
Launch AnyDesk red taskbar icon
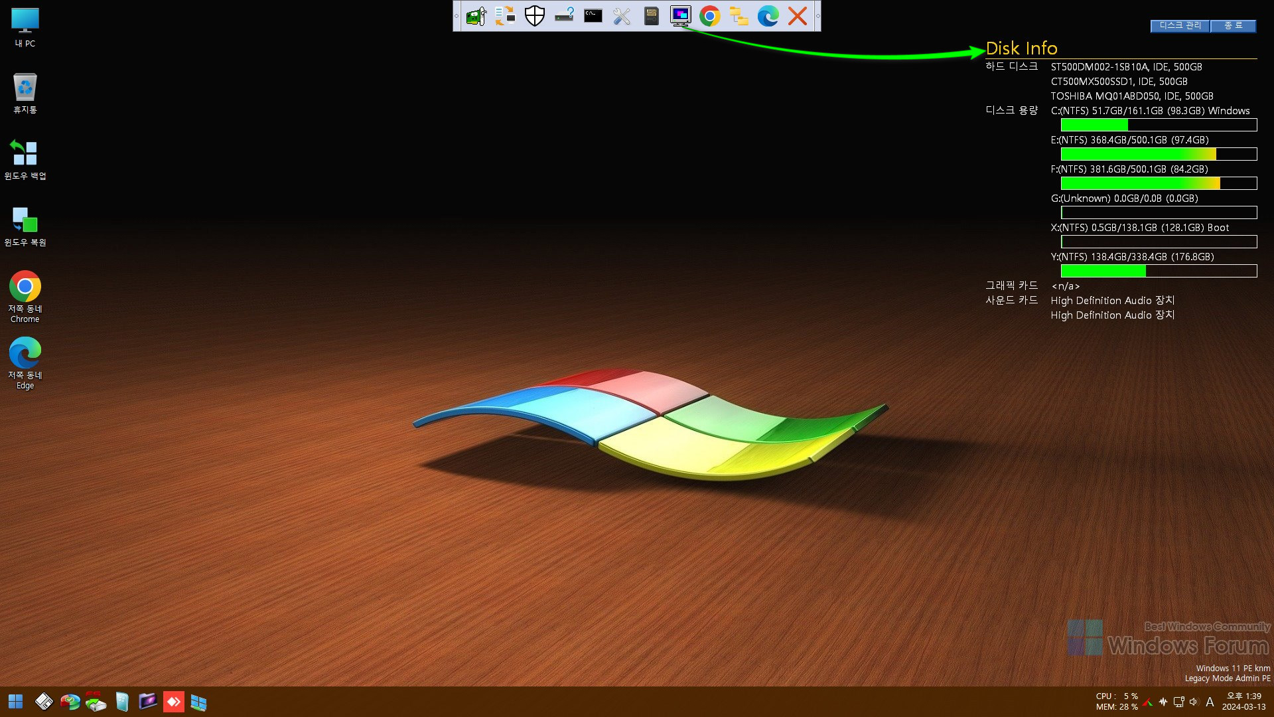tap(173, 702)
